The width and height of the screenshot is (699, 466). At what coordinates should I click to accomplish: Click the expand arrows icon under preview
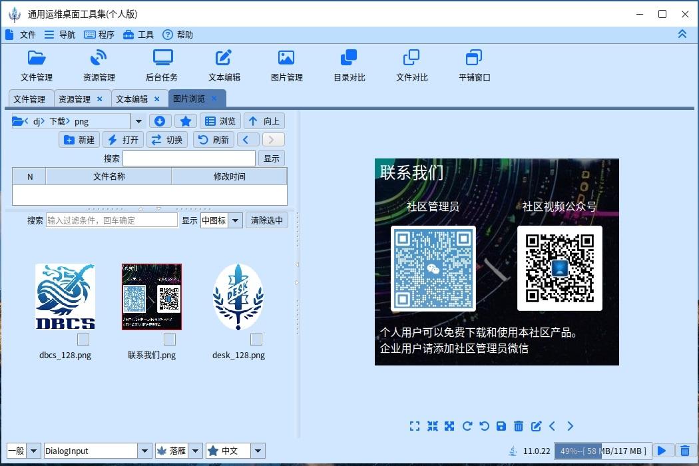pyautogui.click(x=449, y=426)
